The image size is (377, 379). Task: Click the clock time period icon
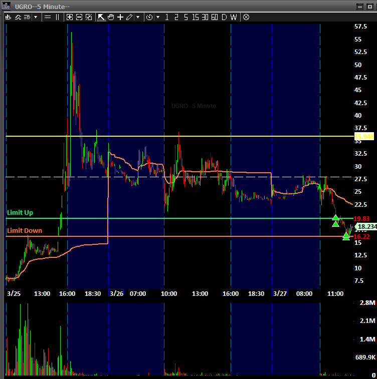tap(149, 17)
